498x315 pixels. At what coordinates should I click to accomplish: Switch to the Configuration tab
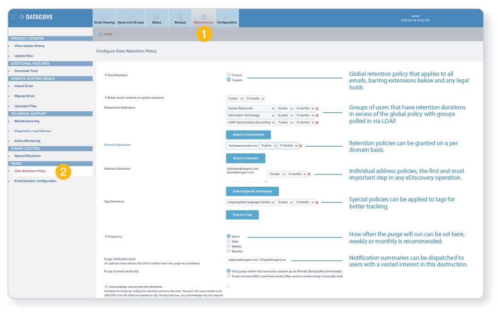(227, 18)
